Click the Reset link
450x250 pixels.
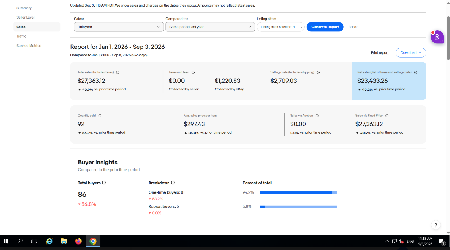click(353, 27)
